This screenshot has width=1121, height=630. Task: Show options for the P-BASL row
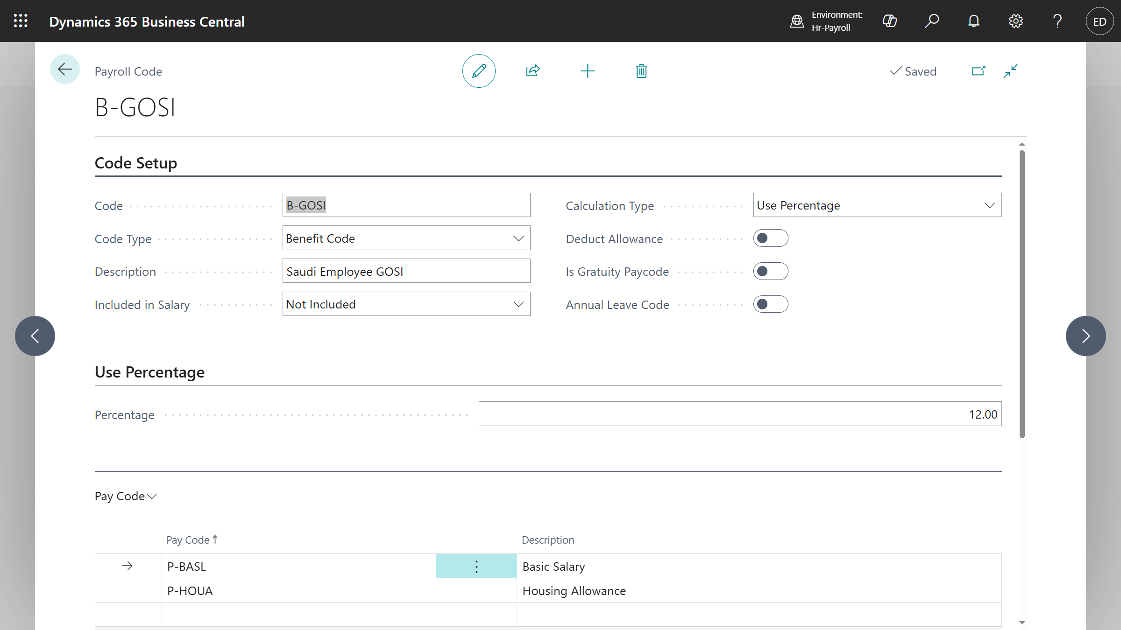pos(476,567)
